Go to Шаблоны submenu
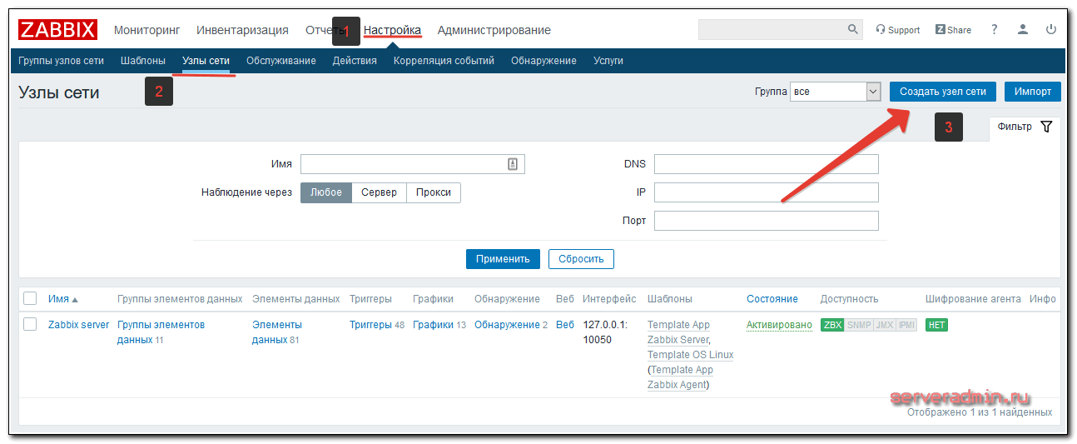The width and height of the screenshot is (1077, 444). click(x=143, y=61)
